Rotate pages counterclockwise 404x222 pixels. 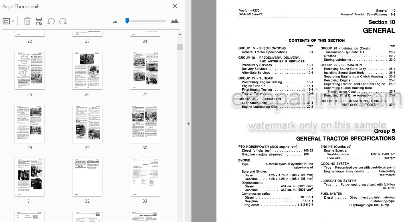coord(51,21)
